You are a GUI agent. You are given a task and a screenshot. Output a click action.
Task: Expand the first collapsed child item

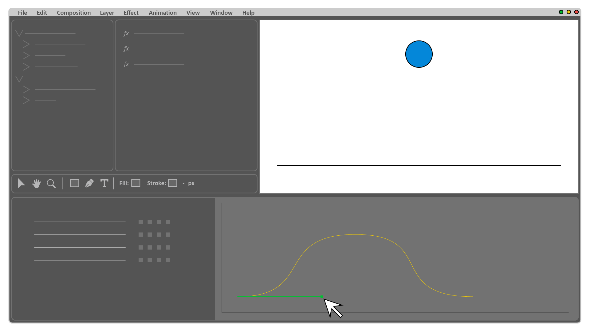(26, 44)
